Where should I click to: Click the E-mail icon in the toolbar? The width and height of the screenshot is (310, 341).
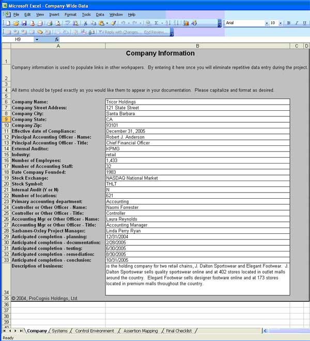point(40,23)
